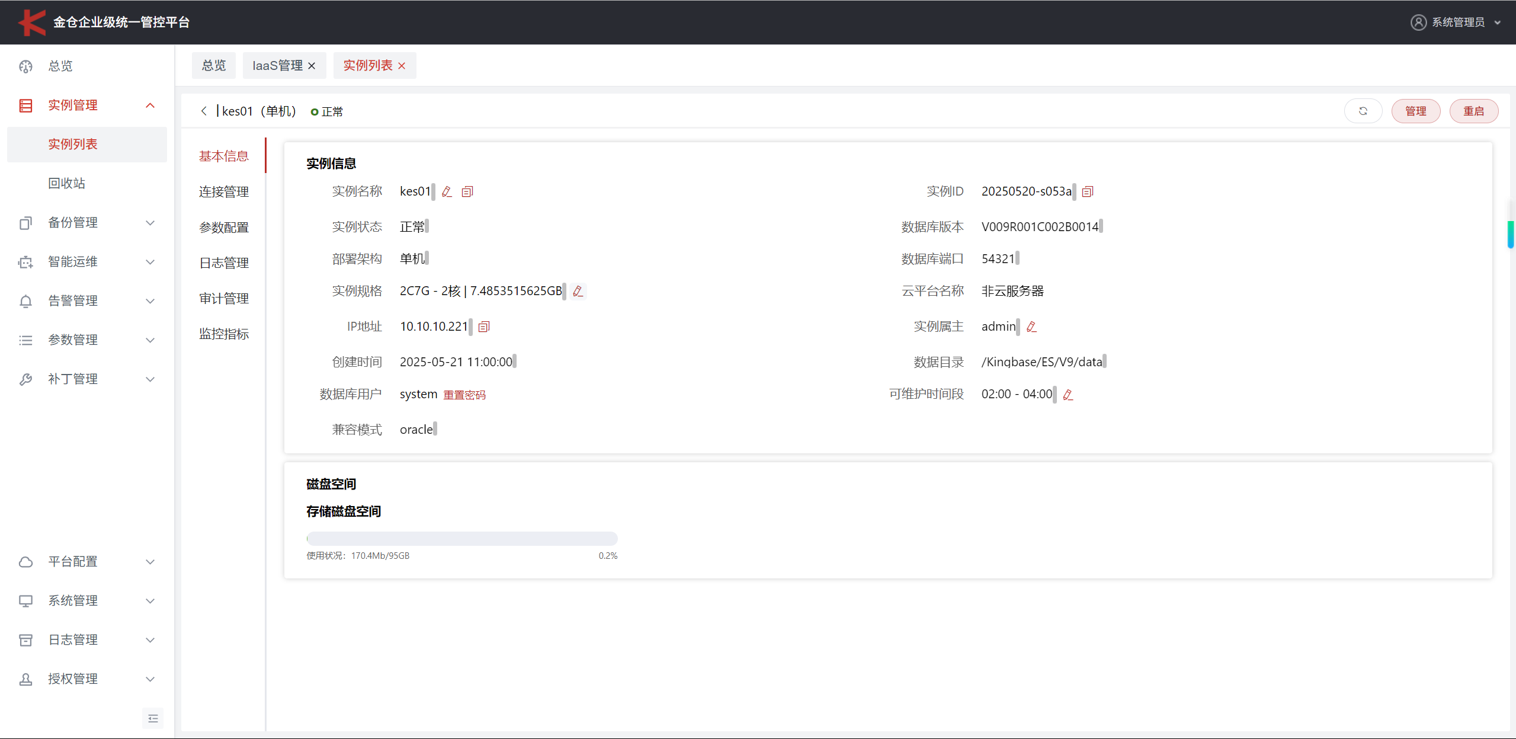
Task: Switch to the 连接管理 tab
Action: point(224,192)
